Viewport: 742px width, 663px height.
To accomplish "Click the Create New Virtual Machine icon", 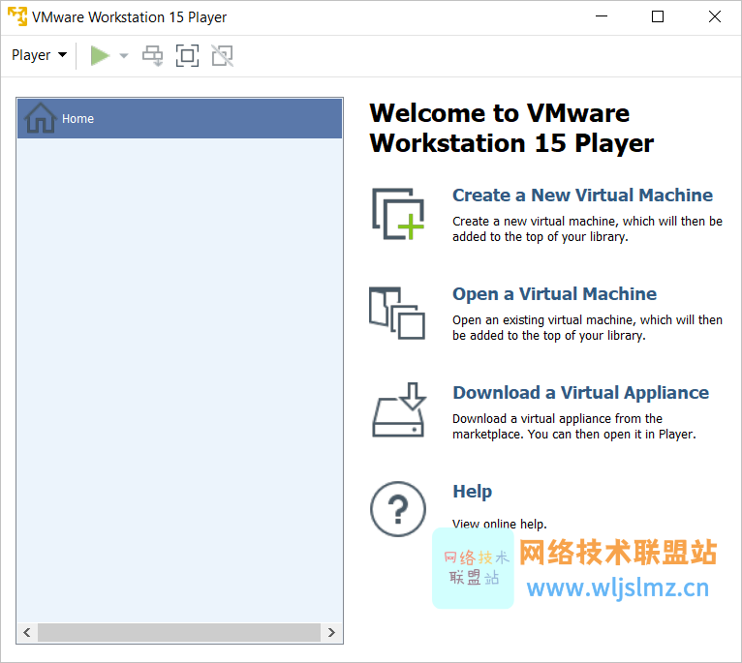I will (397, 214).
